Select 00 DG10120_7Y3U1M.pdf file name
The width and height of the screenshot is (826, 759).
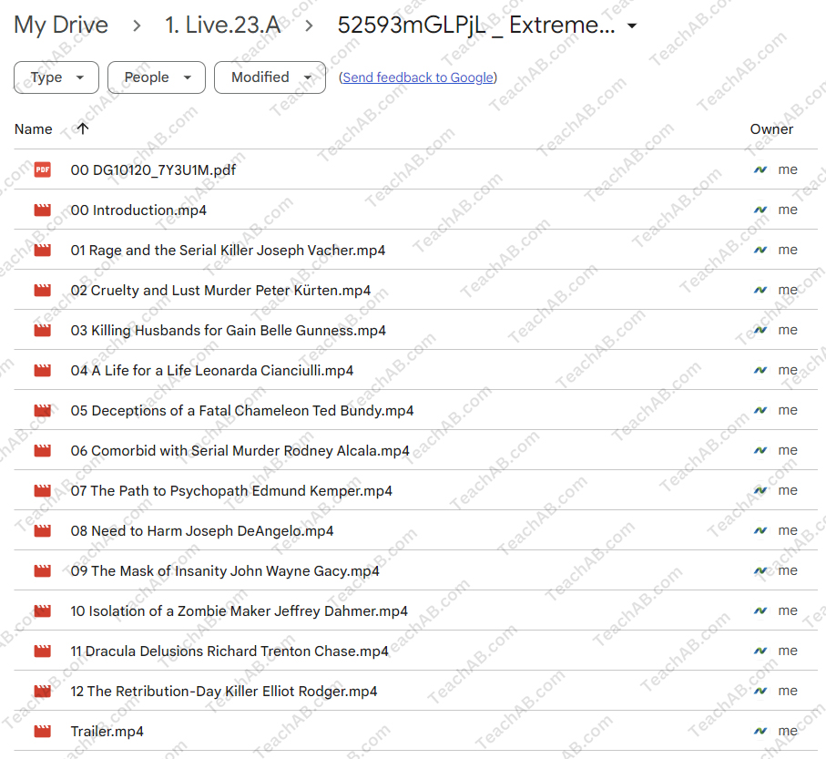pyautogui.click(x=153, y=169)
